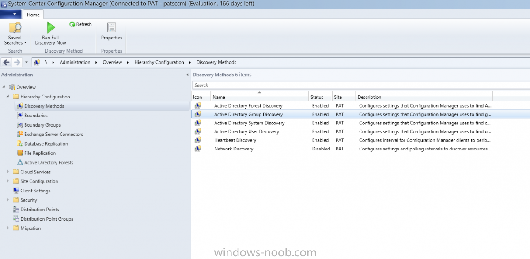Screen dimensions: 530x259
Task: Open the Saved Searches menu
Action: click(x=15, y=34)
